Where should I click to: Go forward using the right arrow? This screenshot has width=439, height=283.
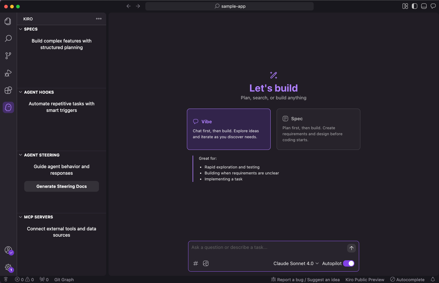click(138, 6)
